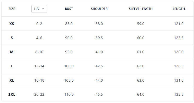The height and width of the screenshot is (103, 194).
Task: Click the 133.5 length value cell
Action: (179, 94)
